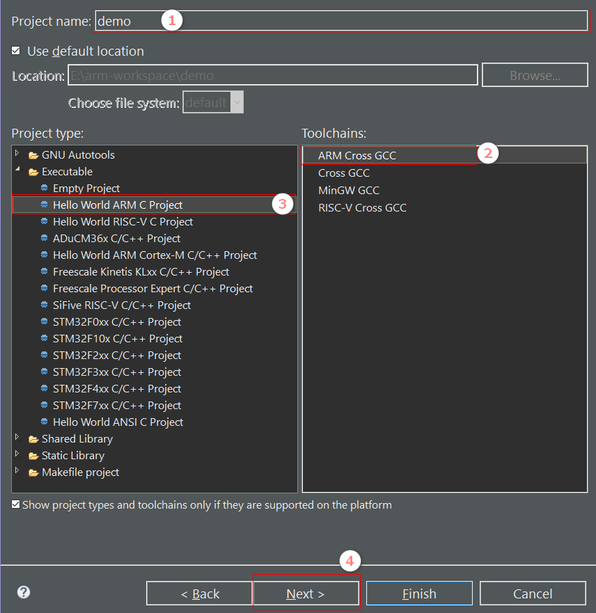This screenshot has width=596, height=613.
Task: Select the Makefile project label
Action: pyautogui.click(x=81, y=472)
